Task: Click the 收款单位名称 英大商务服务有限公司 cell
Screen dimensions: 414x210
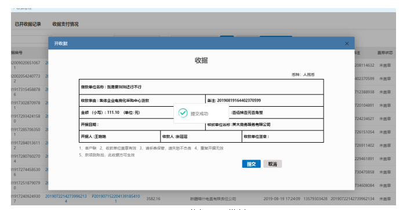Action: click(264, 124)
